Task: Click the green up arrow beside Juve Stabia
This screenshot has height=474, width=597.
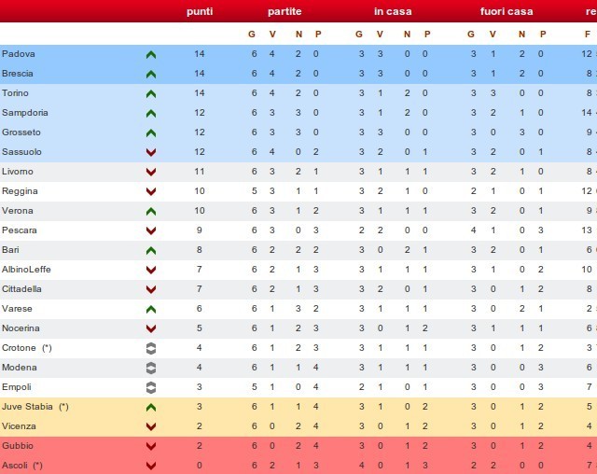Action: click(x=151, y=407)
